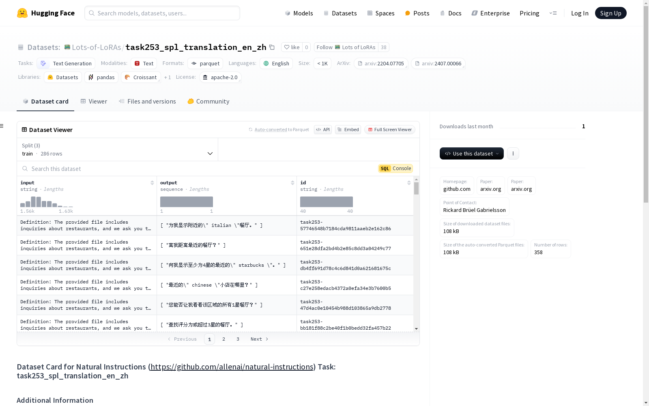Open Full Screen Viewer
The height and width of the screenshot is (406, 649).
(390, 130)
